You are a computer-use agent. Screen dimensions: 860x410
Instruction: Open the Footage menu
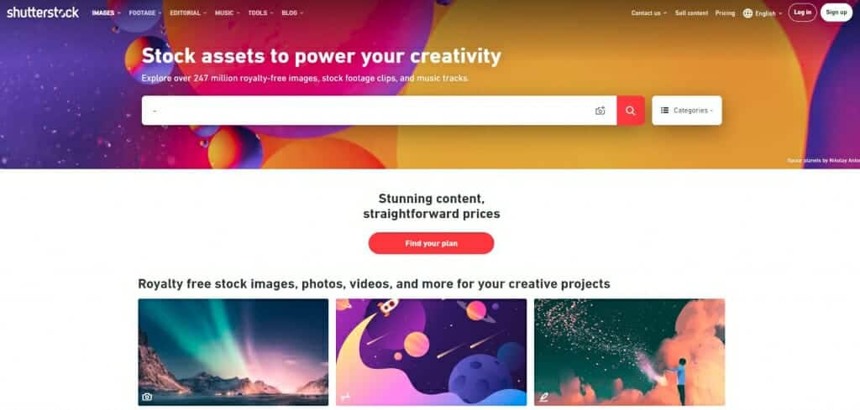tap(145, 13)
